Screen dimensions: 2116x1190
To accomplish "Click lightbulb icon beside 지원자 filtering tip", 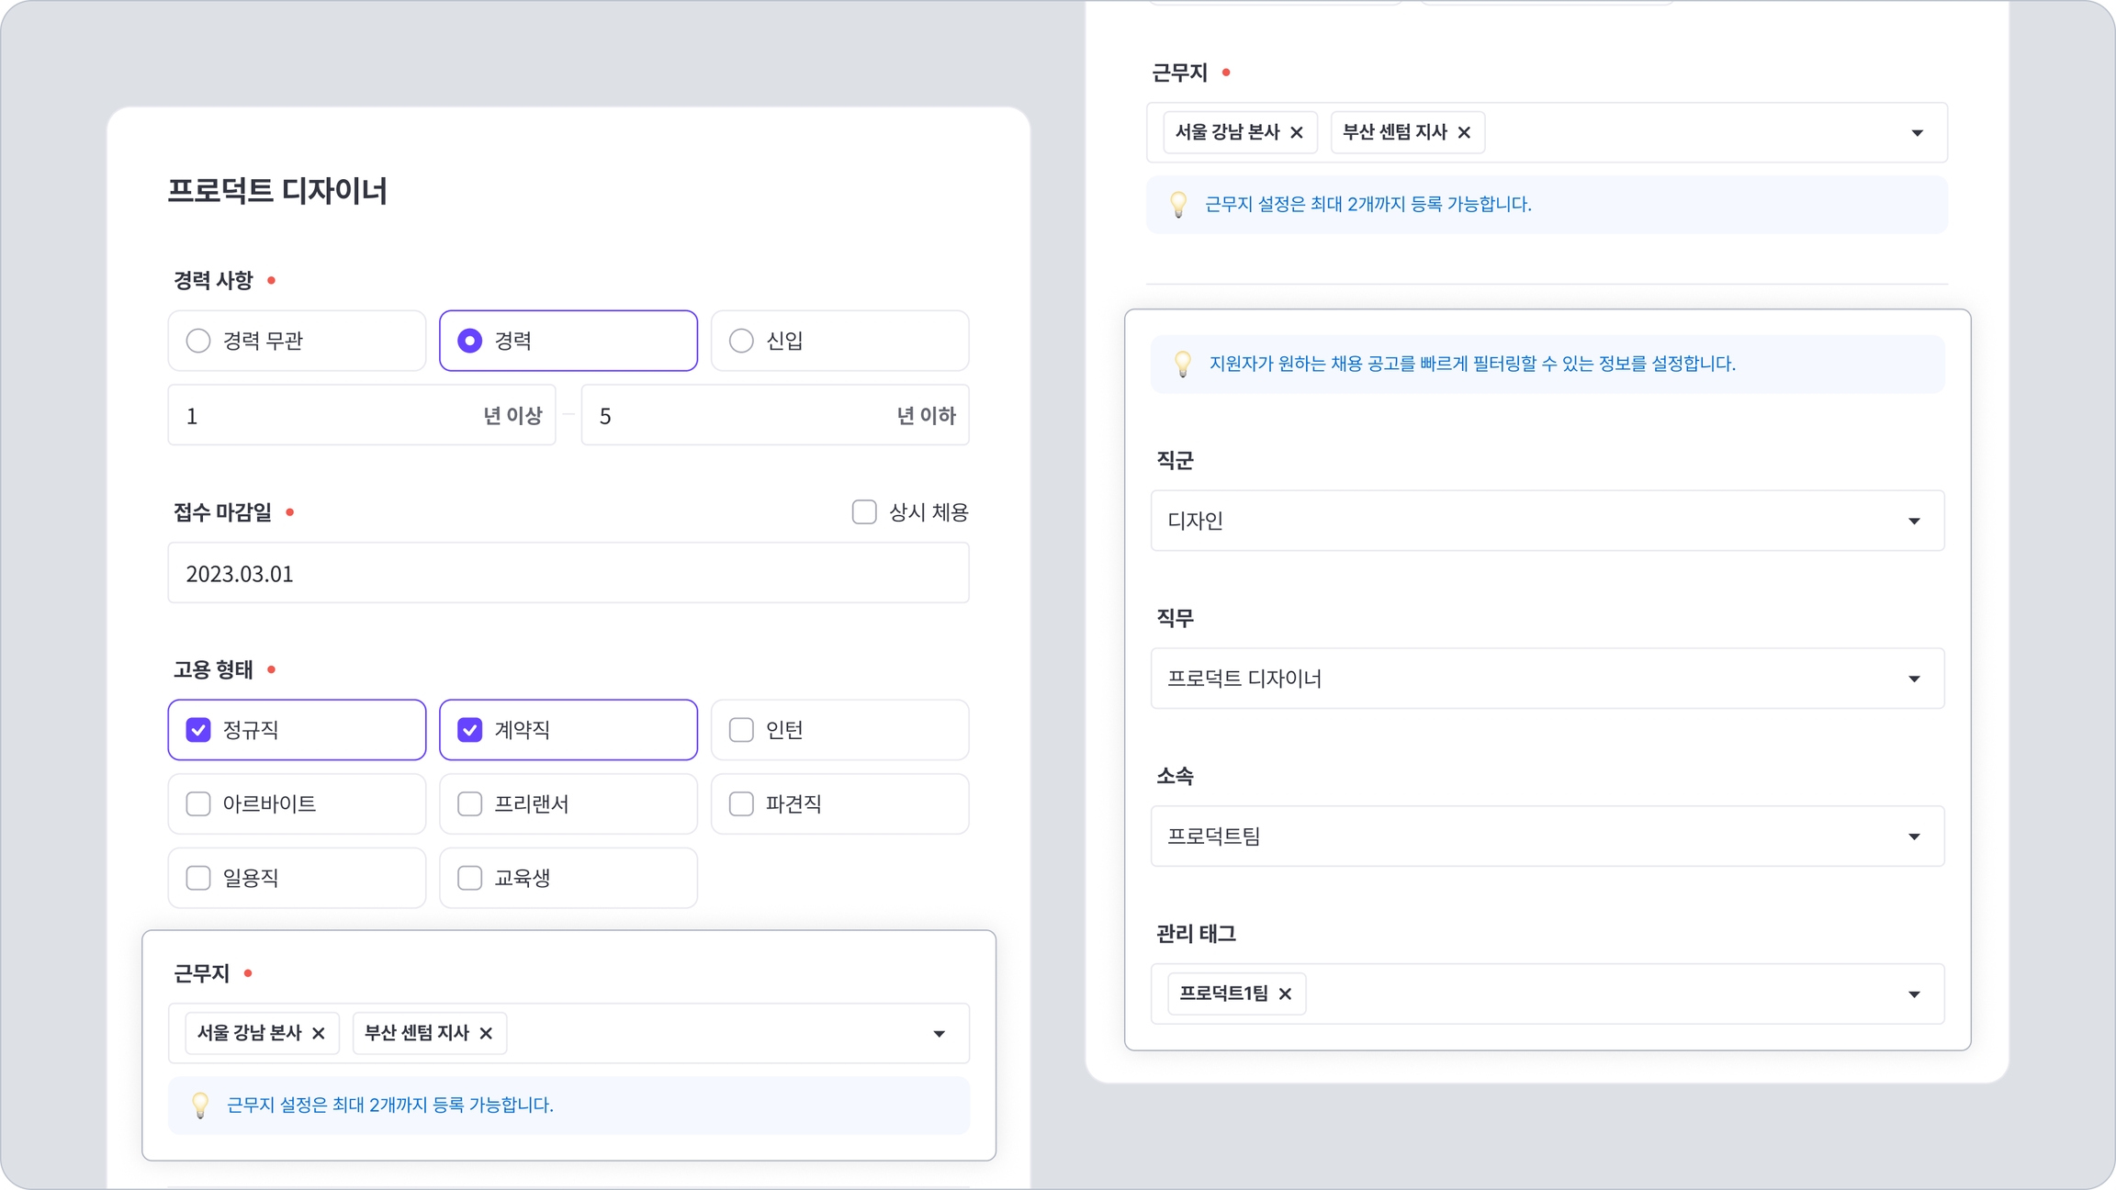I will [x=1182, y=364].
